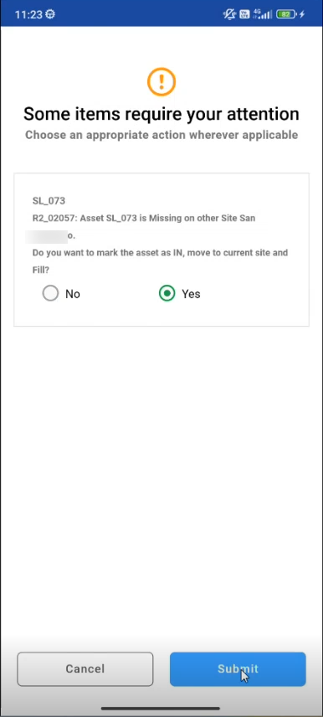The height and width of the screenshot is (717, 323).
Task: Tap the battery level 82 icon
Action: pyautogui.click(x=286, y=14)
